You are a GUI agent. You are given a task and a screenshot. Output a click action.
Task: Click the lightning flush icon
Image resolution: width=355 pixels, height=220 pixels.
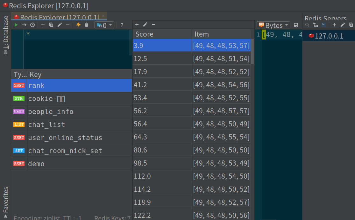[x=78, y=25]
